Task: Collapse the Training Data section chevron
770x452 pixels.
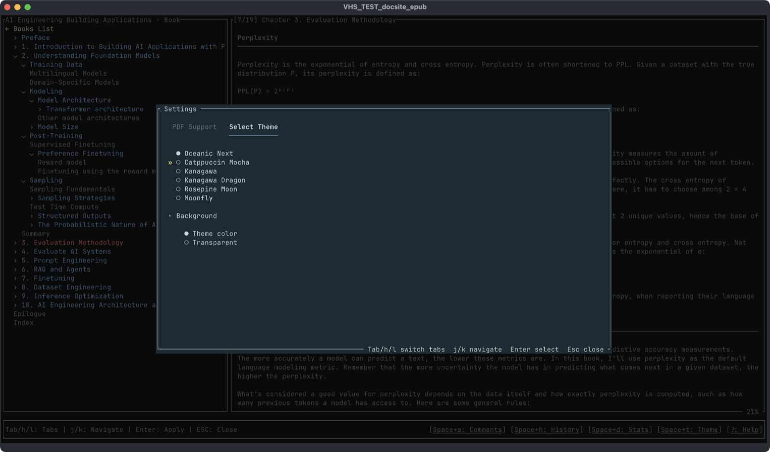Action: (x=24, y=65)
